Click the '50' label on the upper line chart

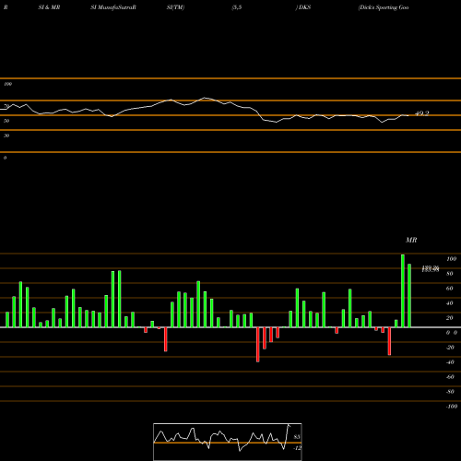(x=6, y=121)
